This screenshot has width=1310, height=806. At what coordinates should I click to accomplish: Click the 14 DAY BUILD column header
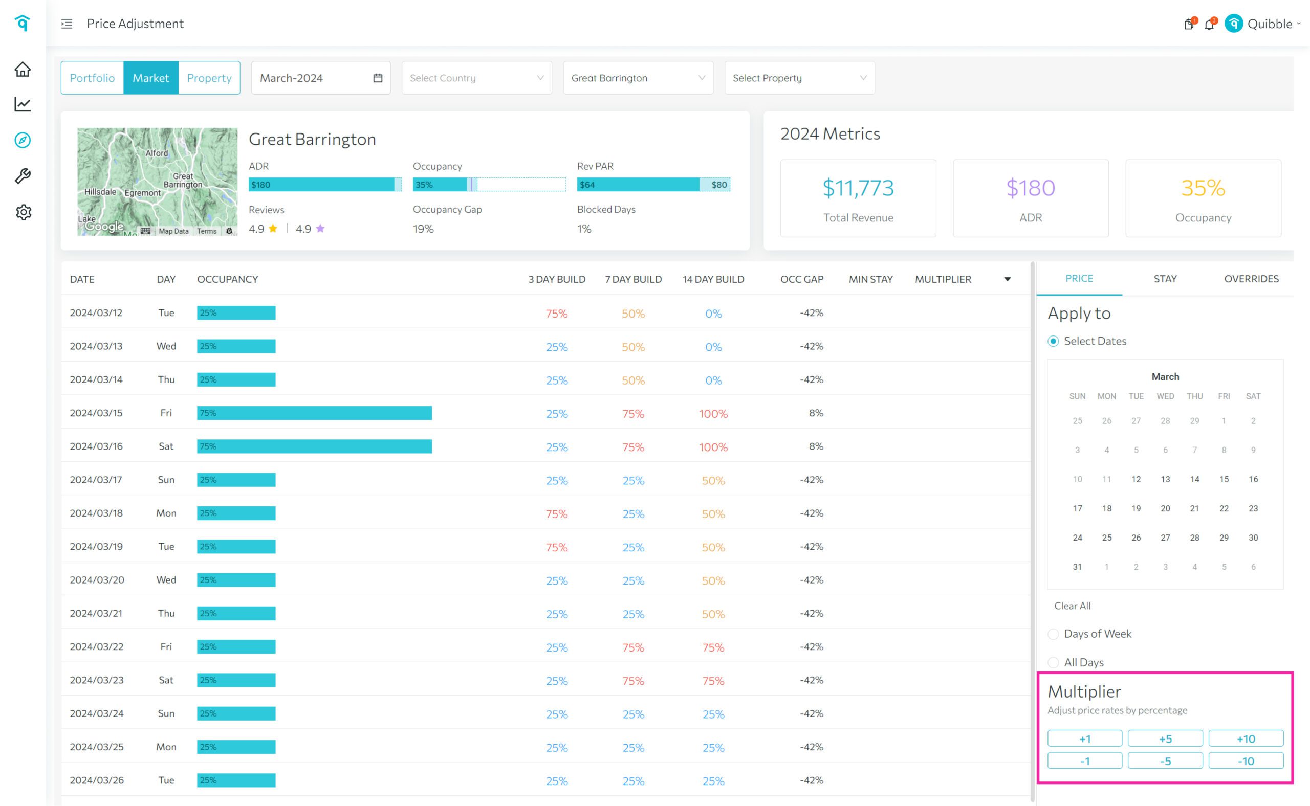click(x=713, y=279)
